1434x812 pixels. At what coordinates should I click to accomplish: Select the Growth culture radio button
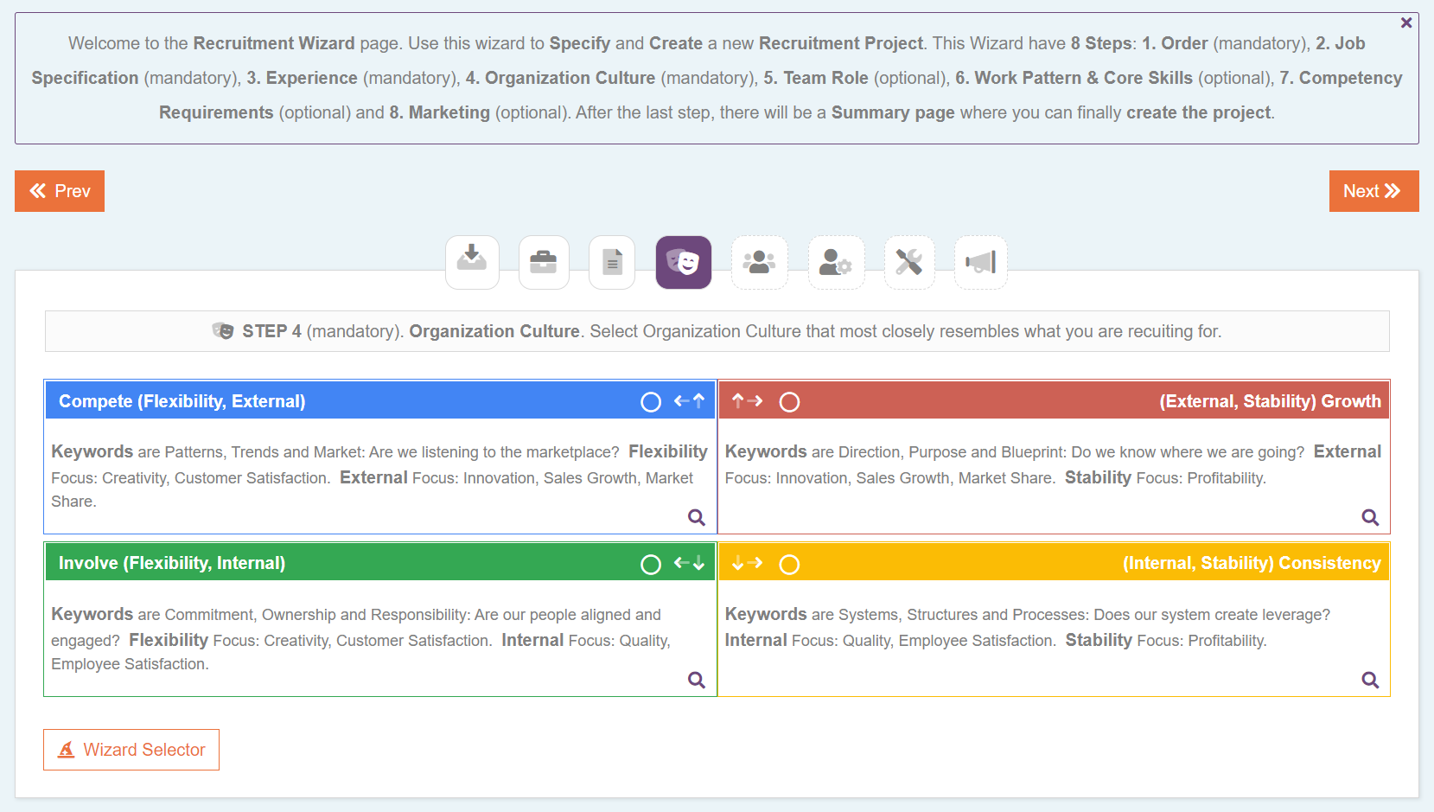[x=789, y=402]
